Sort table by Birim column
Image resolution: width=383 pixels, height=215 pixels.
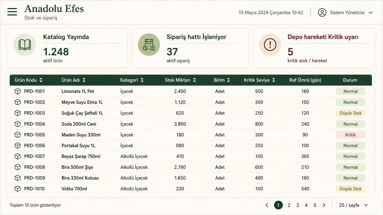[x=222, y=80]
